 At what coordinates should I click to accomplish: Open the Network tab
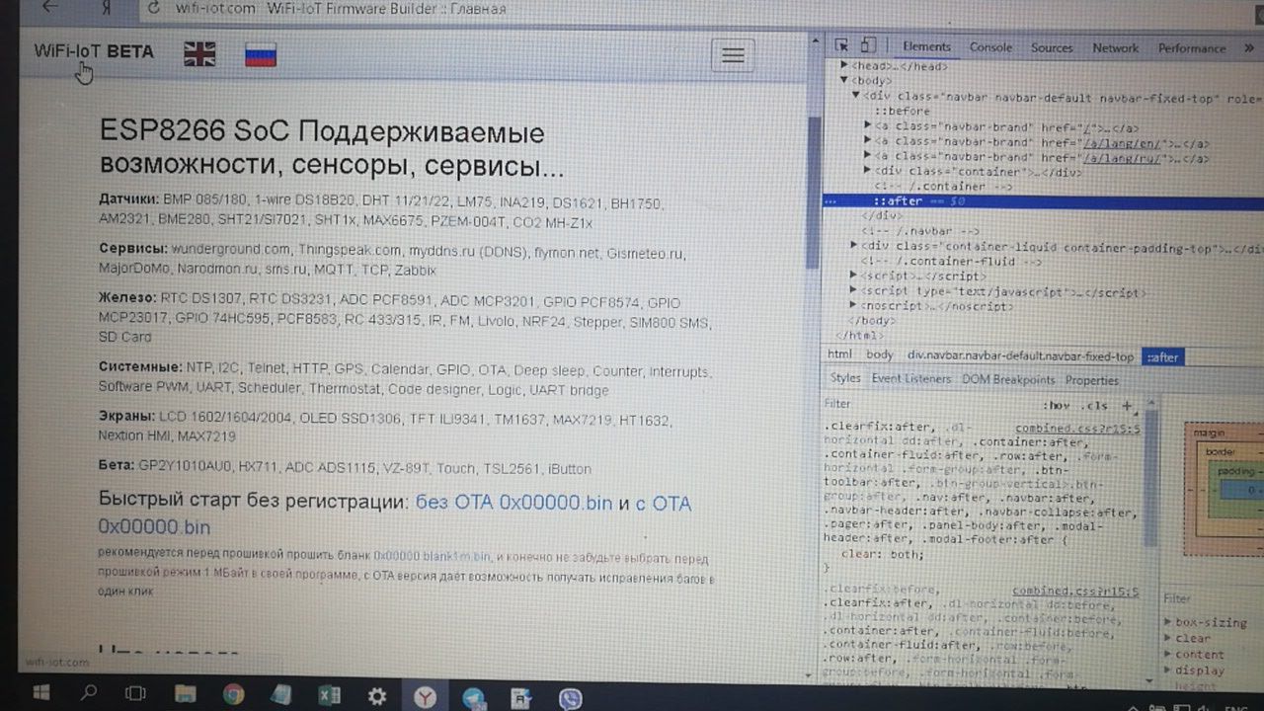[1116, 47]
